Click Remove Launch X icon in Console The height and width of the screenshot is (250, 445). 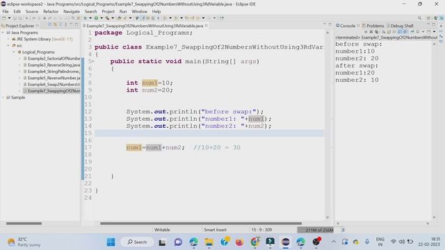point(371,32)
